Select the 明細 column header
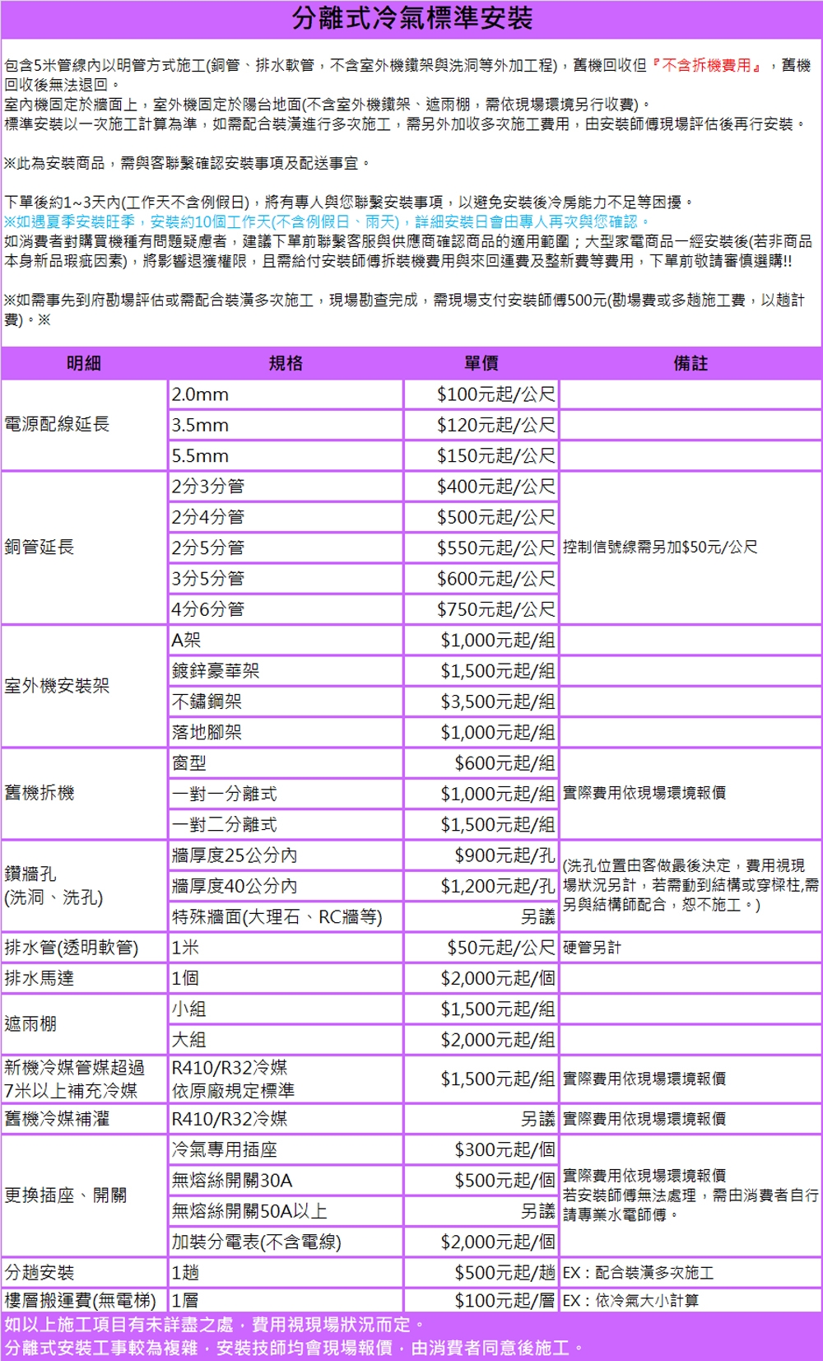The height and width of the screenshot is (1361, 823). coord(84,363)
